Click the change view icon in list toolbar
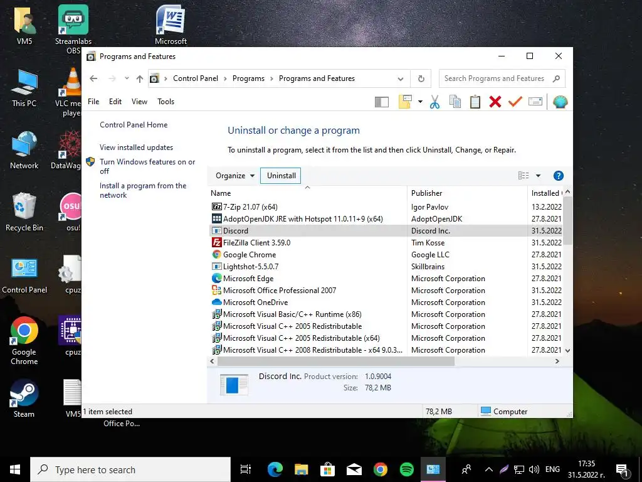The width and height of the screenshot is (642, 482). tap(524, 176)
